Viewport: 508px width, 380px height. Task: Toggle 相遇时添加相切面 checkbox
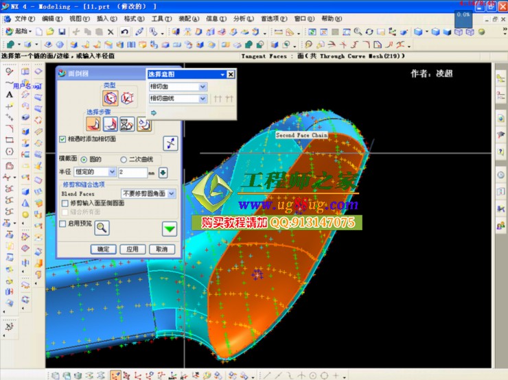coord(63,139)
